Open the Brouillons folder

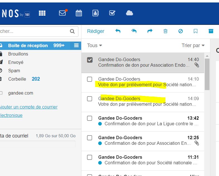click(x=18, y=54)
